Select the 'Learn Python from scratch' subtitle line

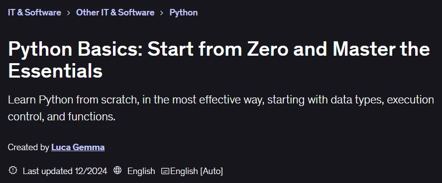click(x=221, y=100)
